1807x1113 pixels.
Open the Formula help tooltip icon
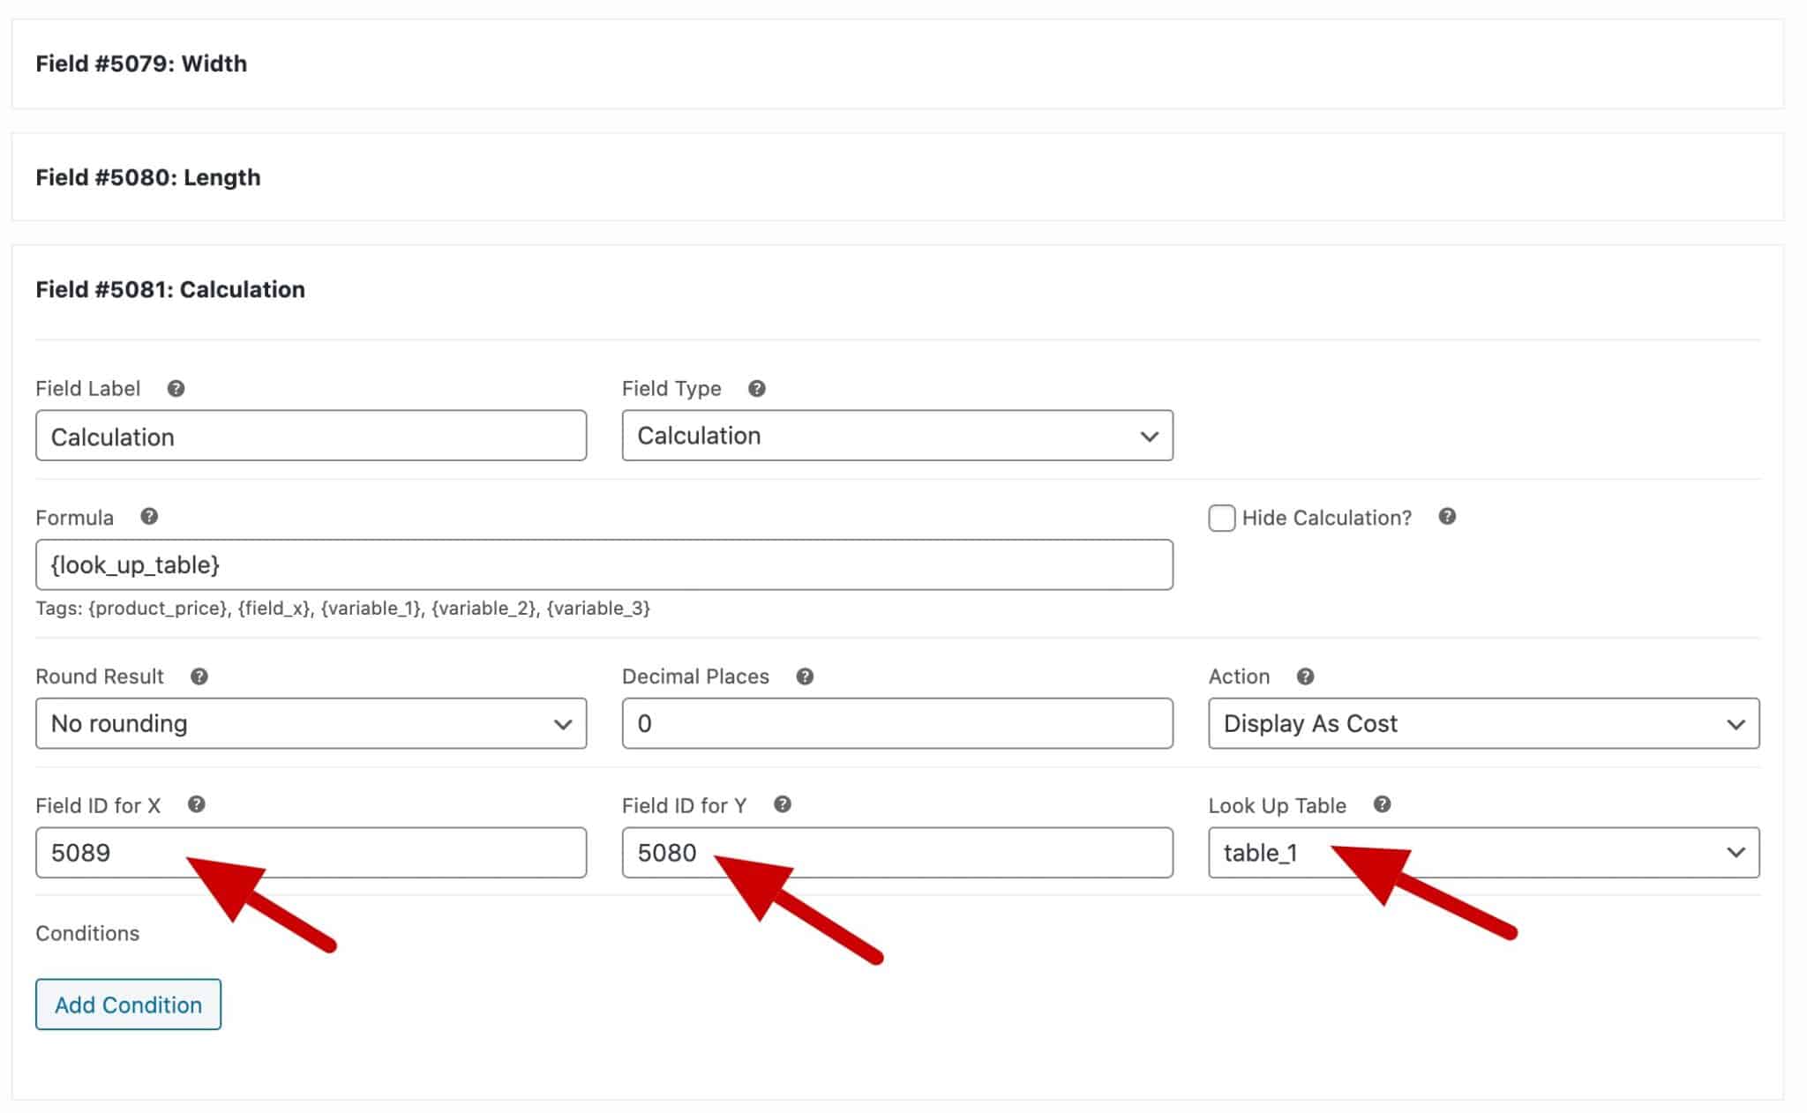[149, 517]
